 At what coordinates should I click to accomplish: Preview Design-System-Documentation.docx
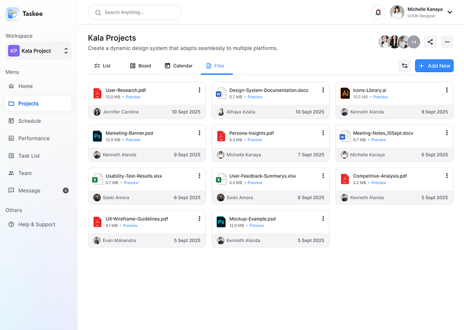coord(255,97)
